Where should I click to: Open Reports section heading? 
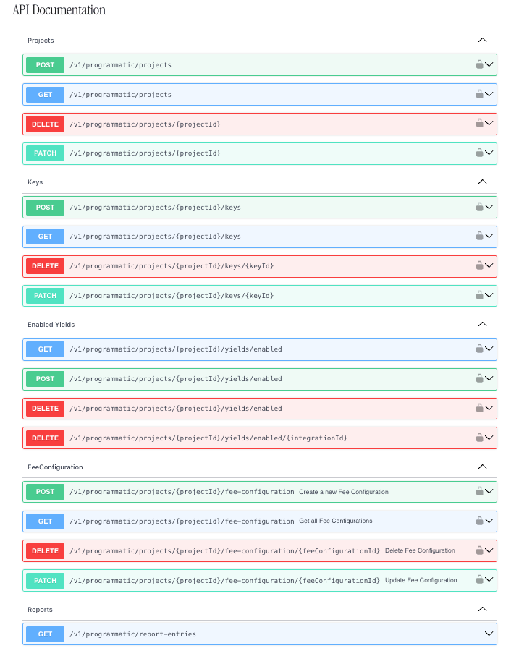click(41, 610)
